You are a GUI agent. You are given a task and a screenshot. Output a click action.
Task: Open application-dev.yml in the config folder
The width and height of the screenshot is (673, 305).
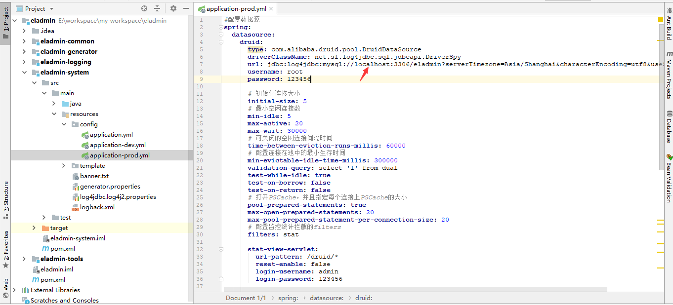[x=119, y=145]
